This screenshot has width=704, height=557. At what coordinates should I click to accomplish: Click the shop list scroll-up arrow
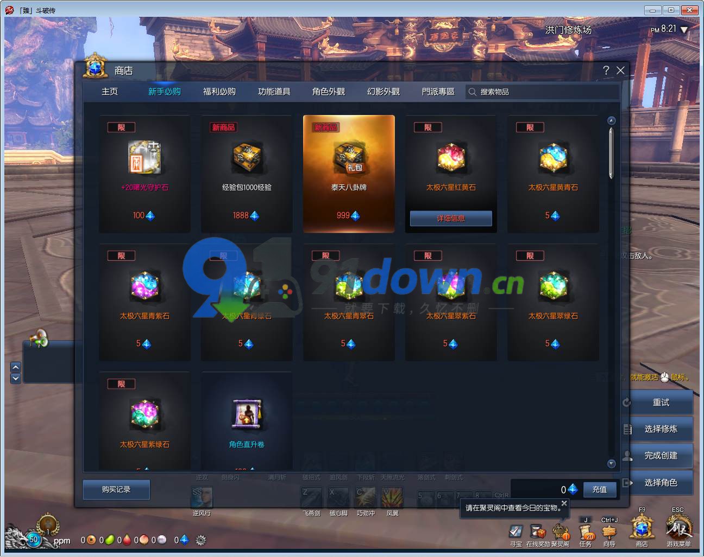pos(611,120)
